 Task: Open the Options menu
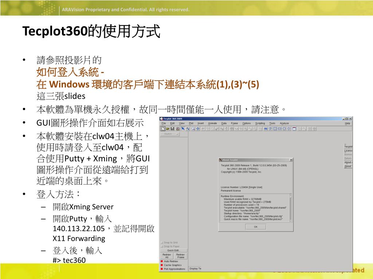click(x=247, y=124)
